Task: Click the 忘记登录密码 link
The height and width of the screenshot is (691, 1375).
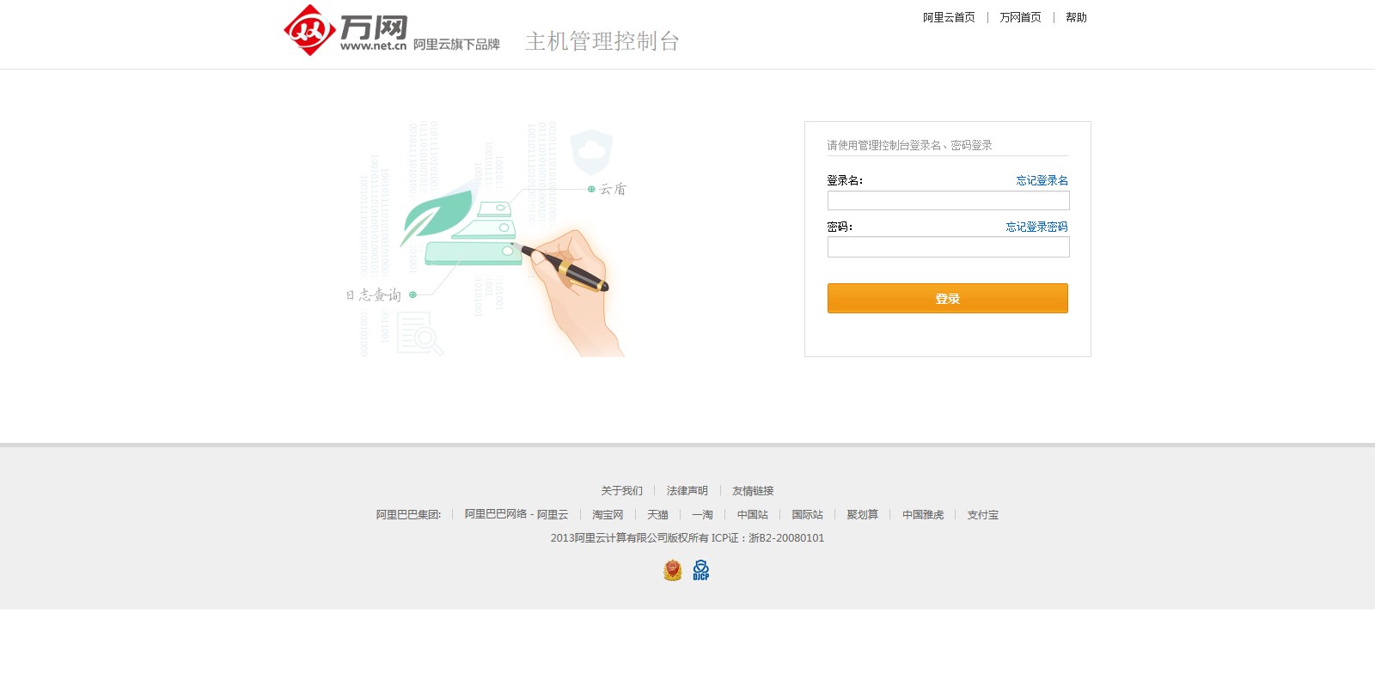Action: point(1036,227)
